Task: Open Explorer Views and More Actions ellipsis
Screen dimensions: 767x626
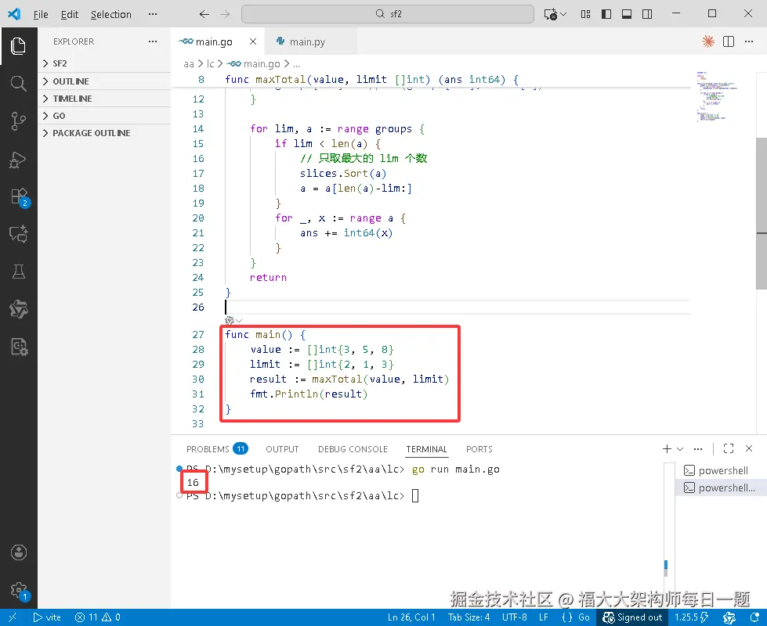Action: click(153, 41)
